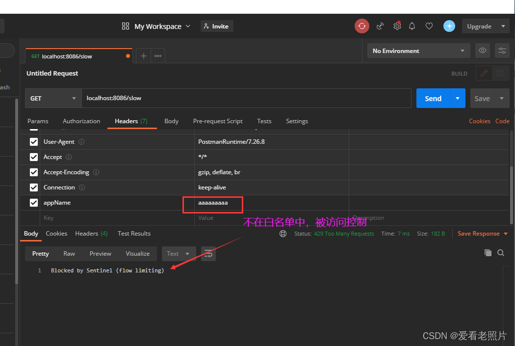Open the No Environment dropdown

[419, 51]
